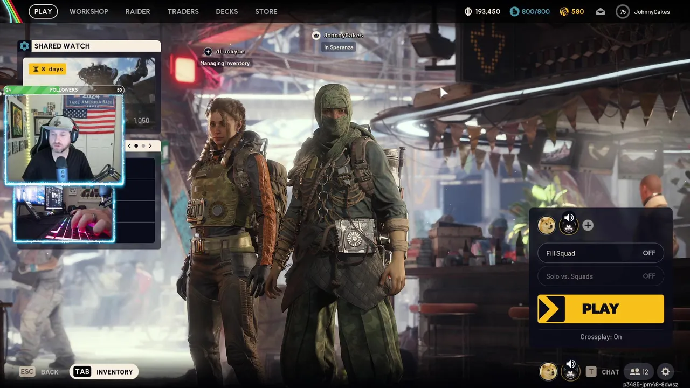Click the coin icon beside 193,450
The height and width of the screenshot is (388, 690).
[x=468, y=11]
